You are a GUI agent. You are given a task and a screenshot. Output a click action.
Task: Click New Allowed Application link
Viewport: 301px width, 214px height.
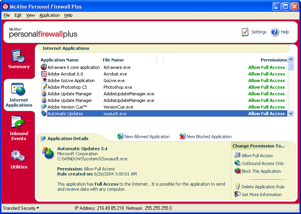pos(147,137)
